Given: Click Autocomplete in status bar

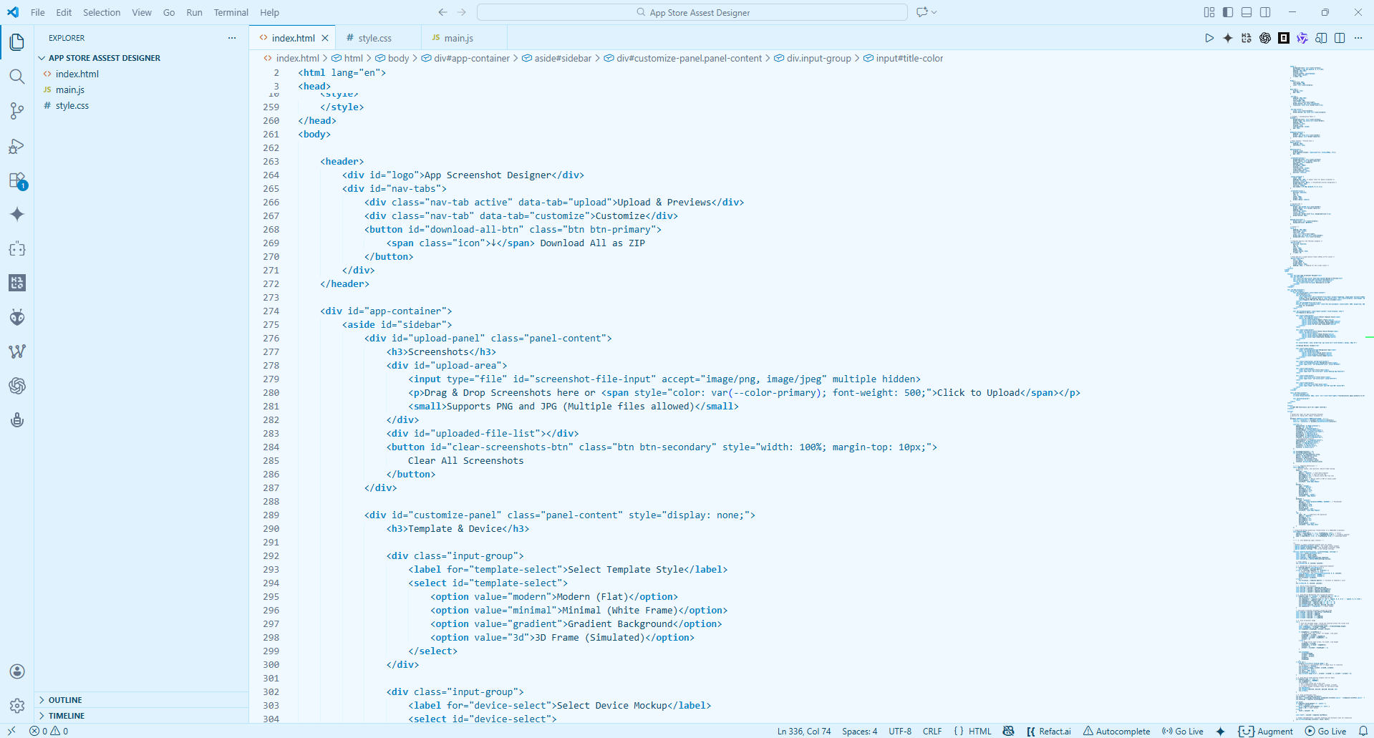Looking at the screenshot, I should coord(1116,731).
